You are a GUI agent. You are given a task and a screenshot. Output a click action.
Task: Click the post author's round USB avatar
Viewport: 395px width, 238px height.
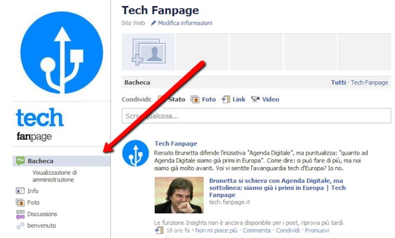[135, 153]
